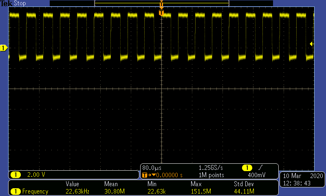Click the 0.00000 s trigger delay value
The height and width of the screenshot is (196, 326).
[x=169, y=175]
